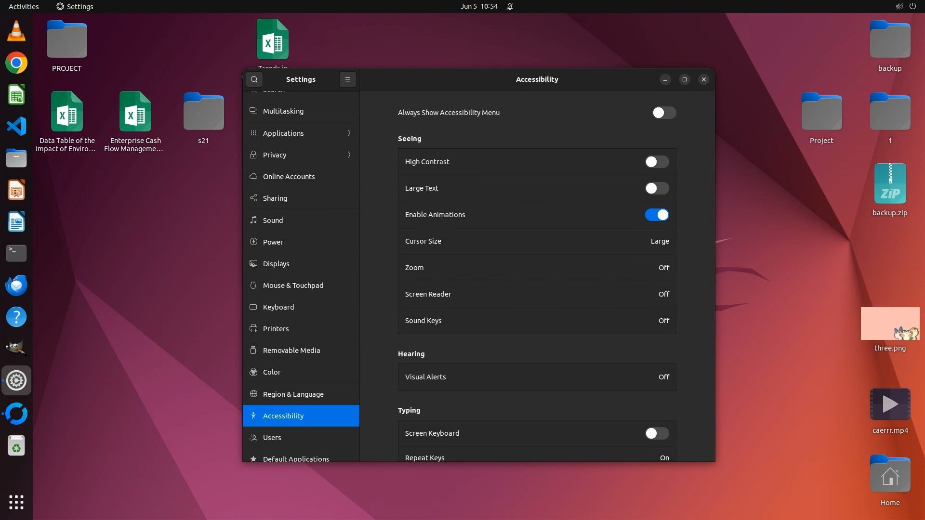
Task: Open the Visual Alerts setting row
Action: pos(537,377)
